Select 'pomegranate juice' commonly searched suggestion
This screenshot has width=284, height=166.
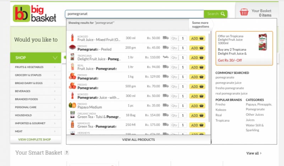point(228,83)
